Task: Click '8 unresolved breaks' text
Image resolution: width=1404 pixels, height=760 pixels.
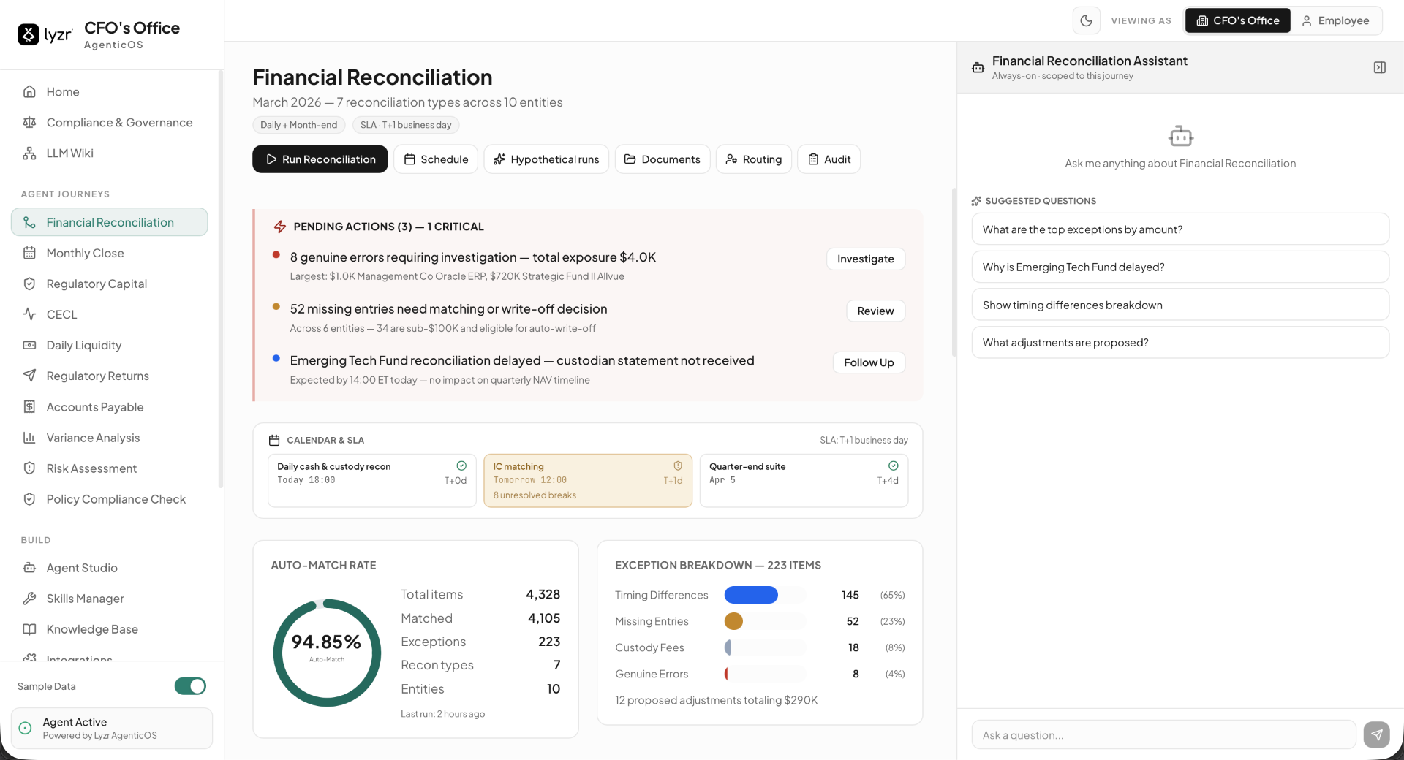Action: (535, 495)
